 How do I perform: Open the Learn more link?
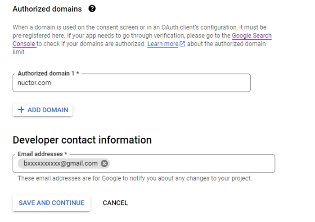tap(163, 44)
